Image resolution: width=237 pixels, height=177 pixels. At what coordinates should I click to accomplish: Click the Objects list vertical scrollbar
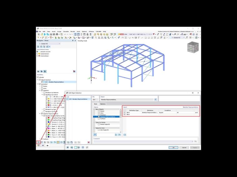point(120,120)
